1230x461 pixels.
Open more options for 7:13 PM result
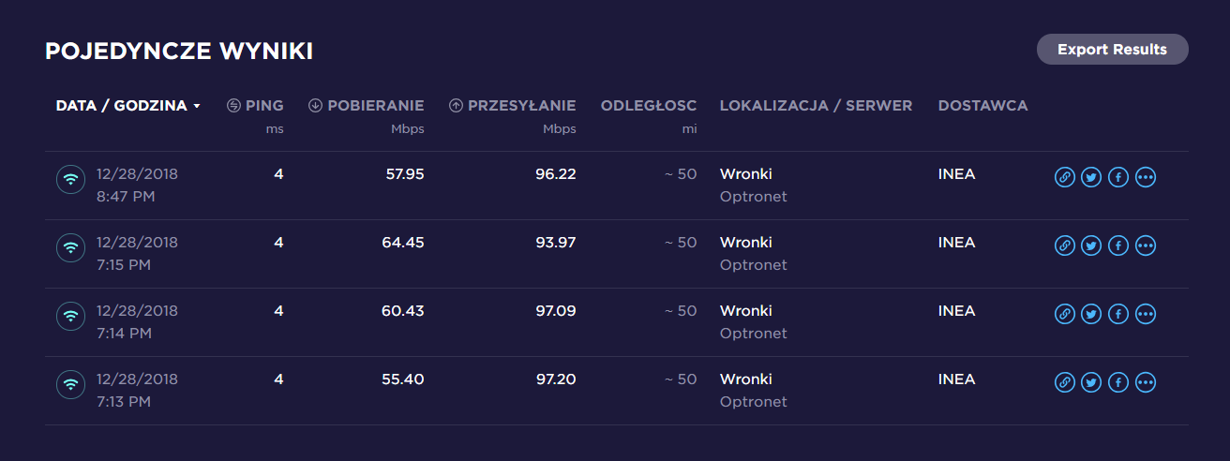pos(1145,382)
